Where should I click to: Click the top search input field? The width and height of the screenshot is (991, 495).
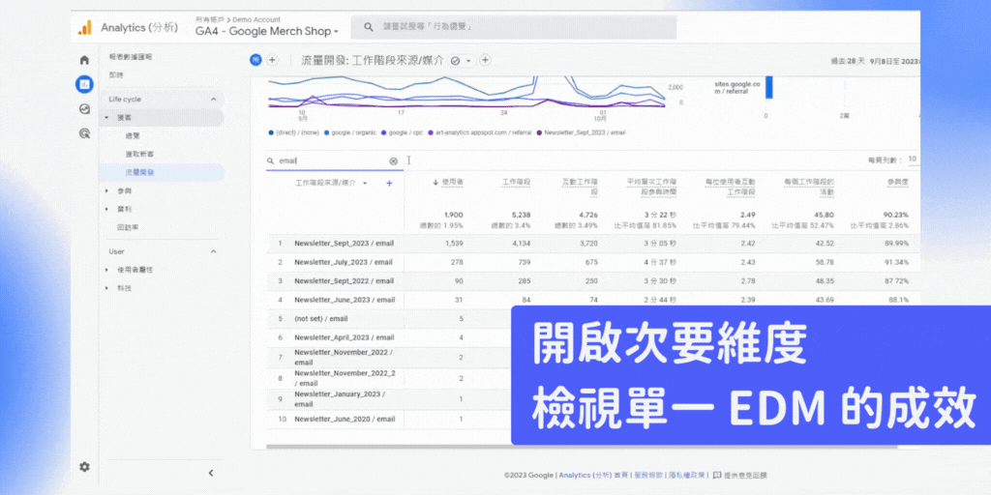point(513,27)
